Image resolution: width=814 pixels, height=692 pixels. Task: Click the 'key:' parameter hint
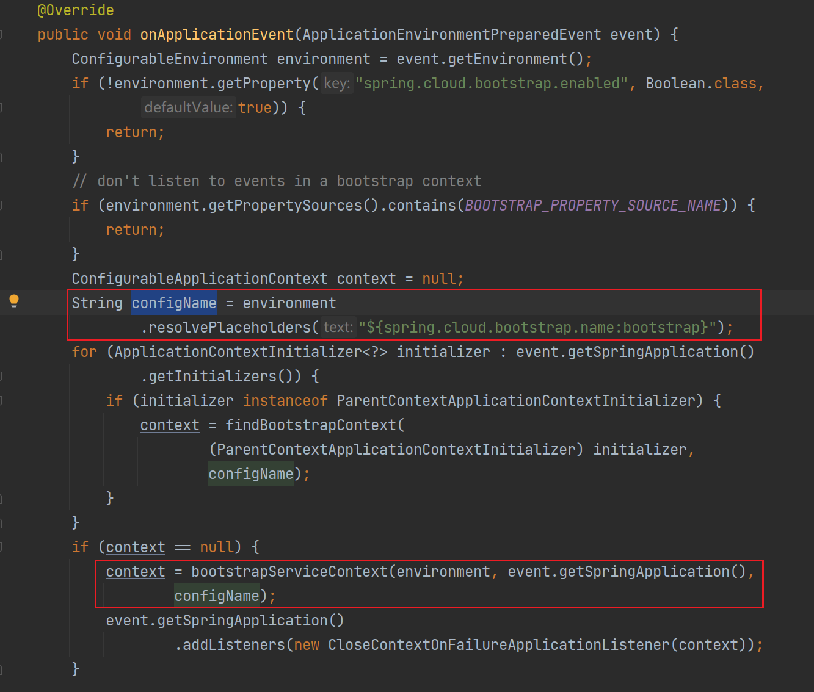(336, 83)
